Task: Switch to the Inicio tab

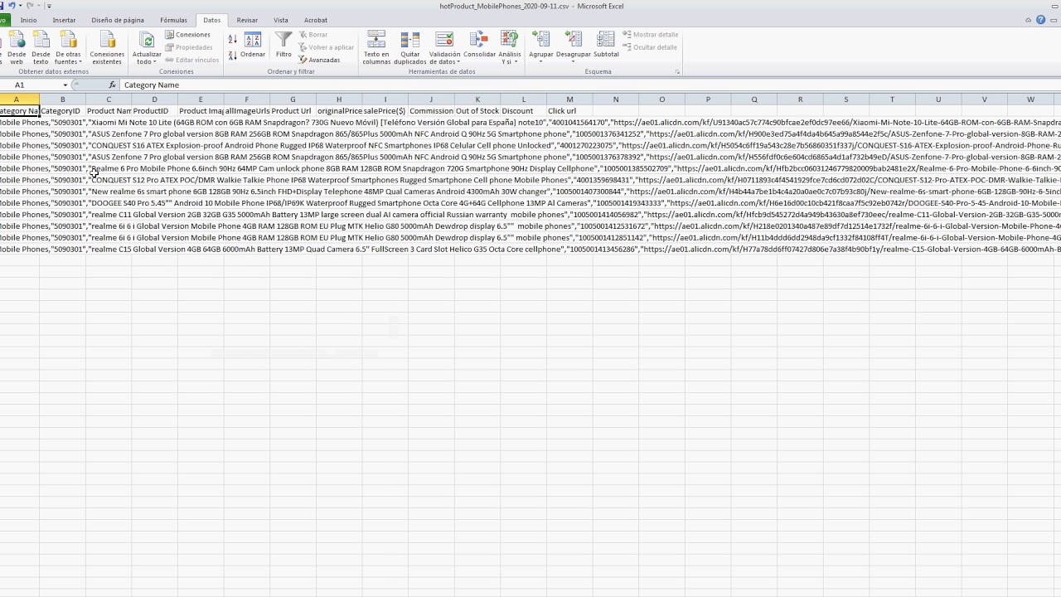Action: [28, 20]
